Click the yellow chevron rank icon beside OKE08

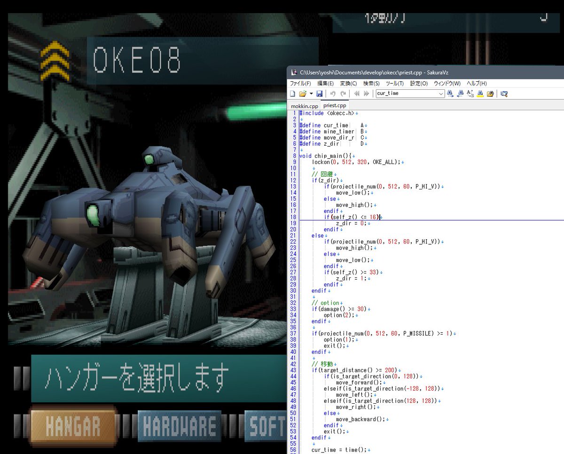pyautogui.click(x=55, y=61)
